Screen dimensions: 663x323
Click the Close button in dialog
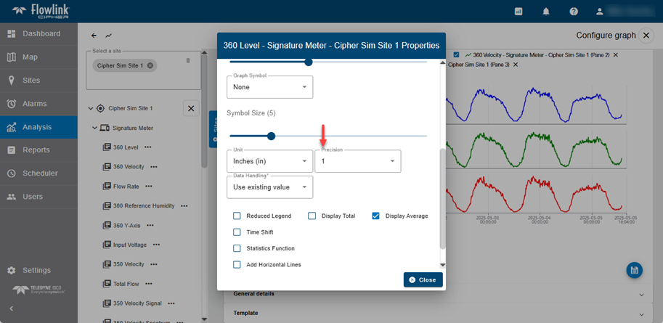point(423,279)
